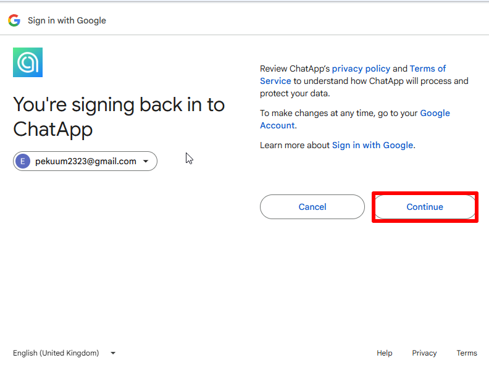Open the English (United Kingdom) language selector
This screenshot has width=489, height=371.
click(56, 353)
